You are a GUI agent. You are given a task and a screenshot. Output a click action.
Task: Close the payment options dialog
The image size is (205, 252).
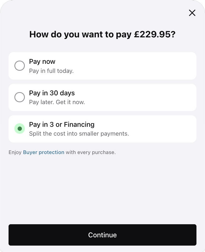192,13
